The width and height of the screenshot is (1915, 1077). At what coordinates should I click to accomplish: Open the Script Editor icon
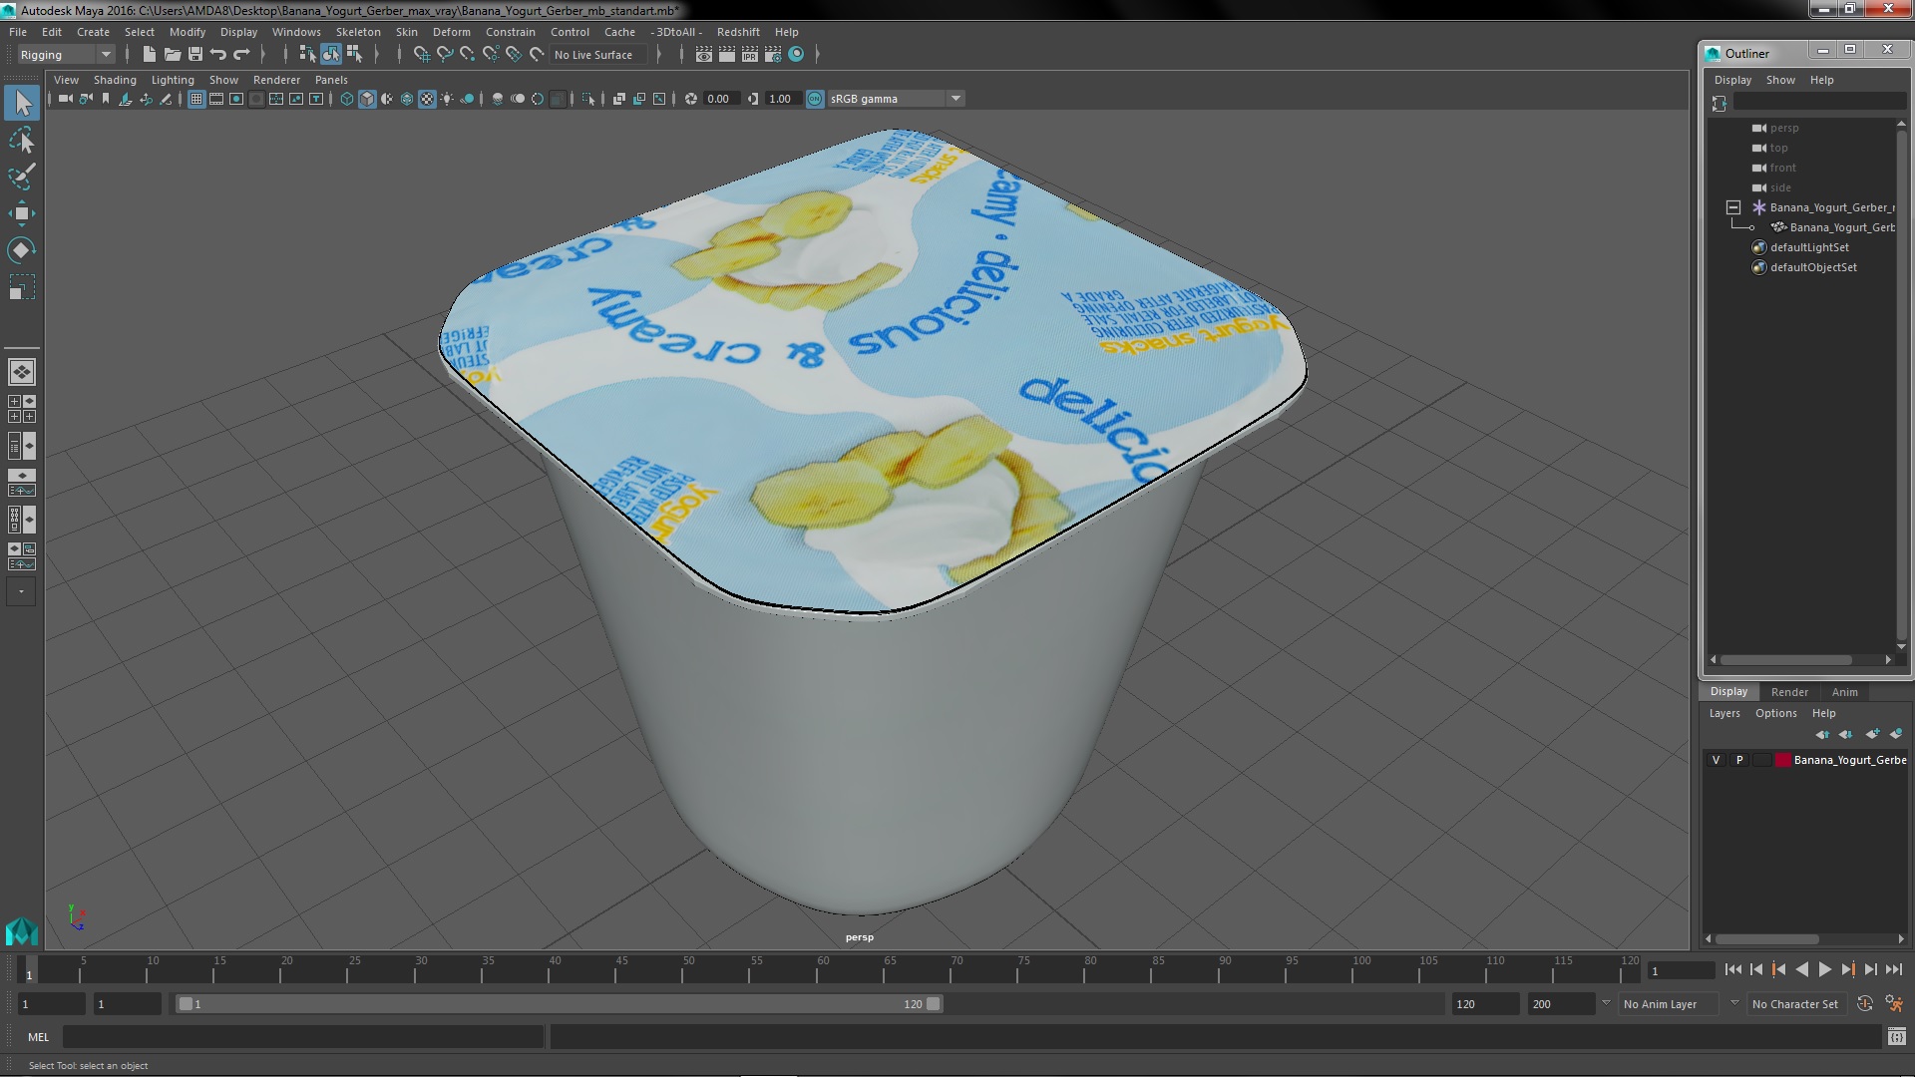1896,1037
